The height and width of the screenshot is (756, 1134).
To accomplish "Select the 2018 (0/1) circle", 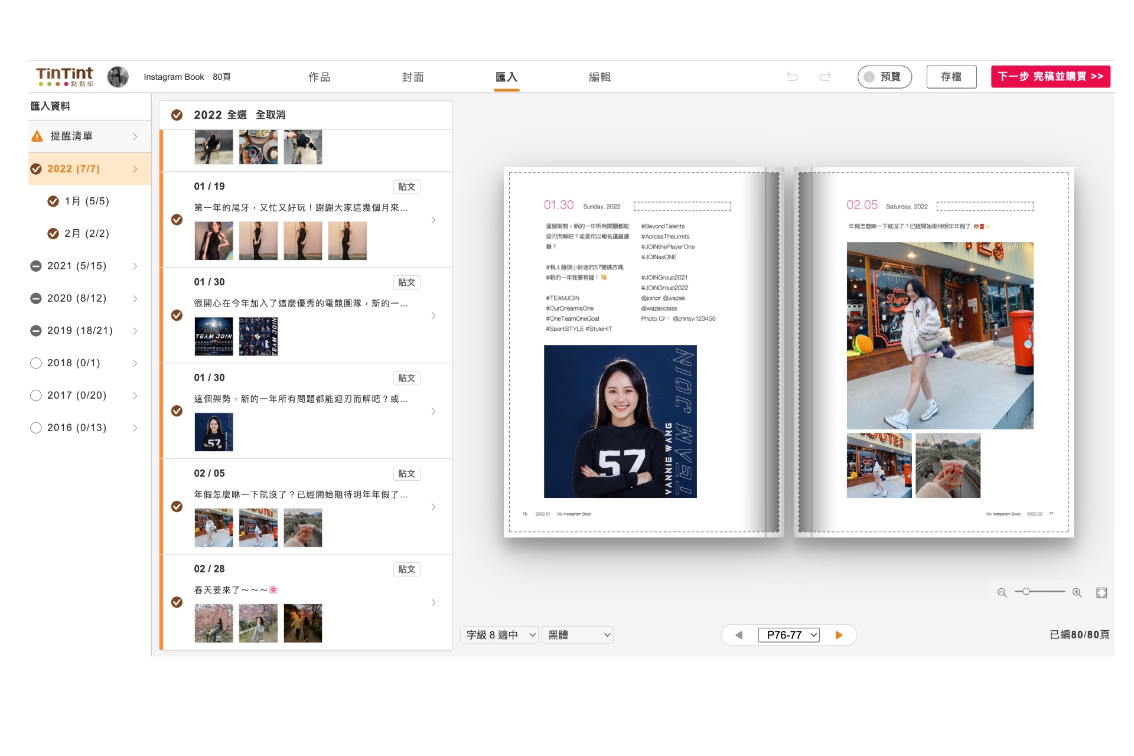I will [36, 363].
